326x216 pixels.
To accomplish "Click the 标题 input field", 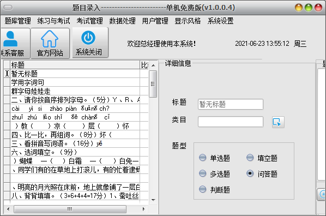I will click(x=231, y=104).
